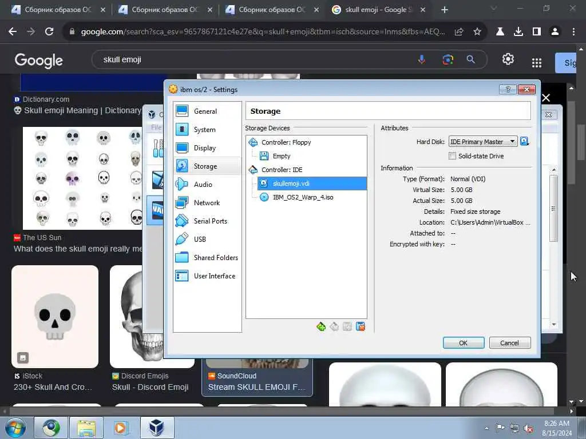This screenshot has height=439, width=586.
Task: Click the muted volume tray icon
Action: [528, 428]
